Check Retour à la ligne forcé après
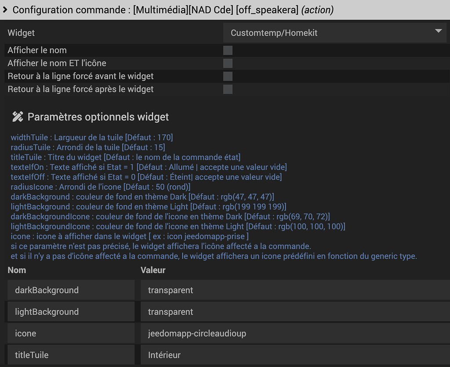The height and width of the screenshot is (367, 450). click(x=228, y=89)
